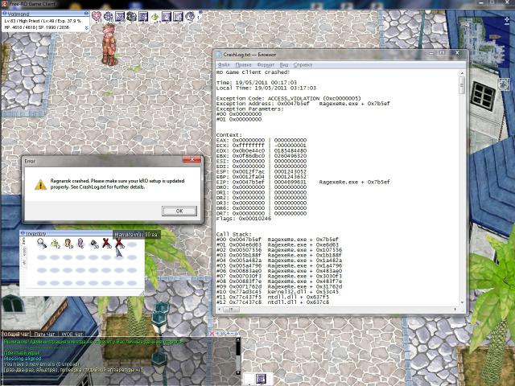Click the yellow warning icon in Error dialog
515x386 pixels.
pyautogui.click(x=41, y=184)
